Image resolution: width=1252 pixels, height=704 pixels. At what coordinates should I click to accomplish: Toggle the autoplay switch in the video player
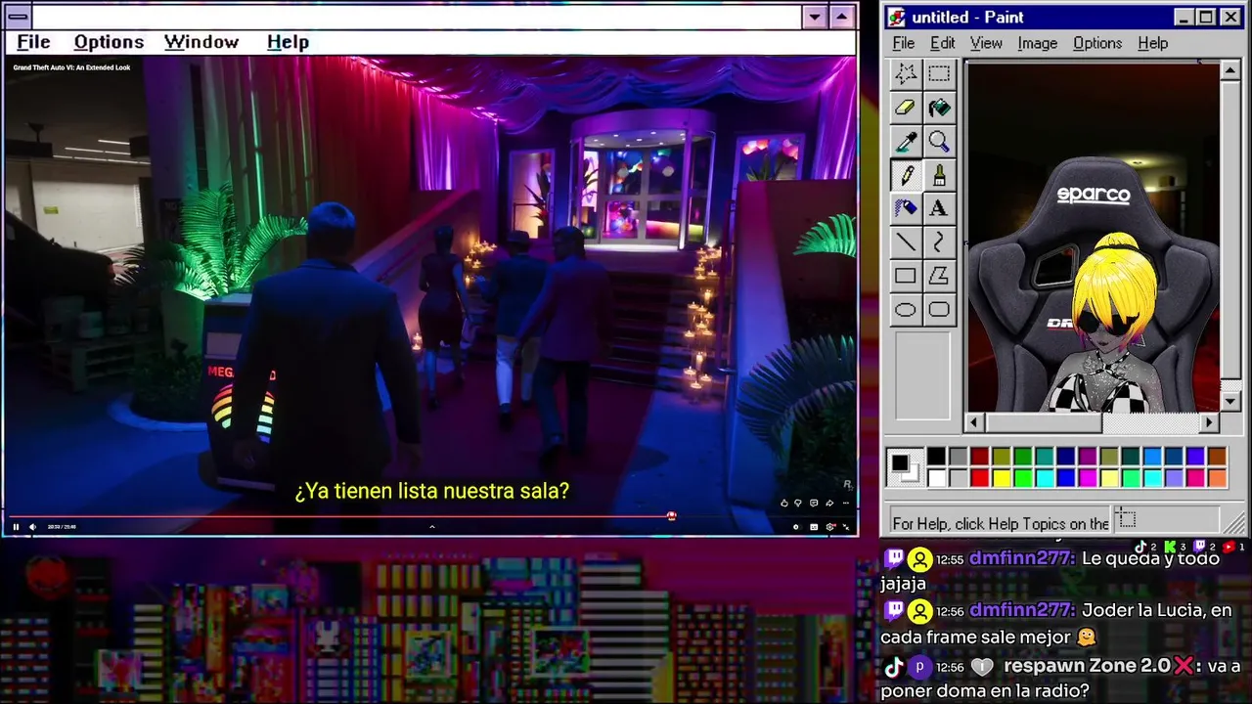click(796, 527)
